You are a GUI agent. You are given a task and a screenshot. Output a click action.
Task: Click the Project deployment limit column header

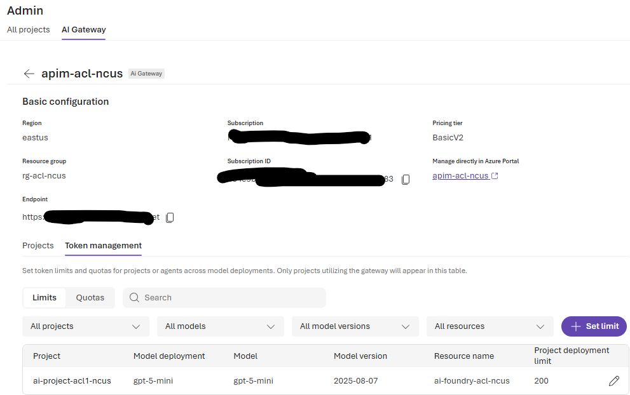572,356
